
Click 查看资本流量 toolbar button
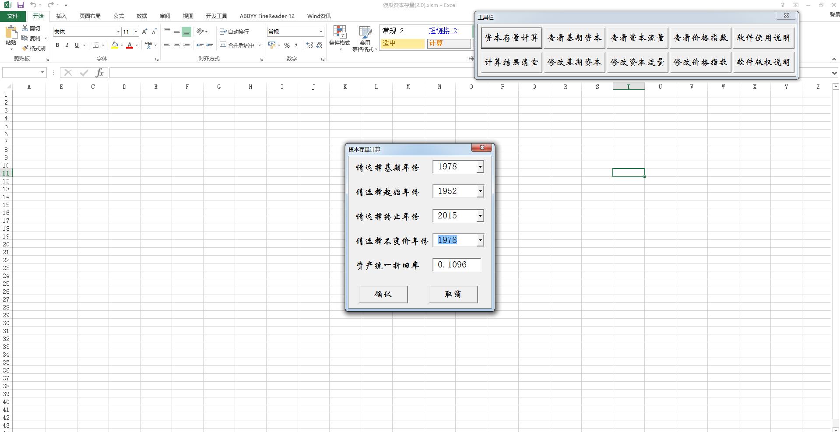point(637,38)
